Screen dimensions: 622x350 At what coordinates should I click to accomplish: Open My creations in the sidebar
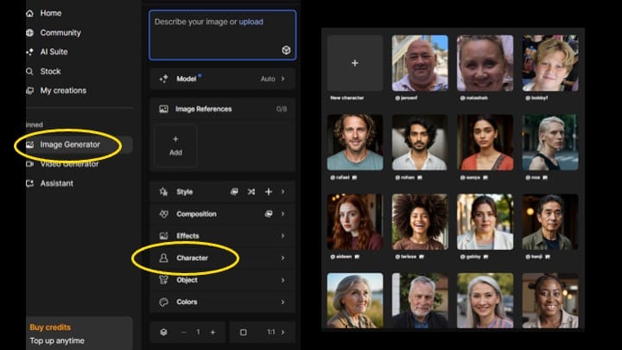point(63,91)
